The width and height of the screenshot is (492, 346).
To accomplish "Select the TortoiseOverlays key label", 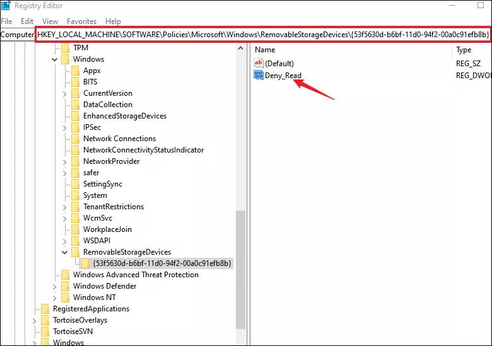I will pyautogui.click(x=80, y=320).
